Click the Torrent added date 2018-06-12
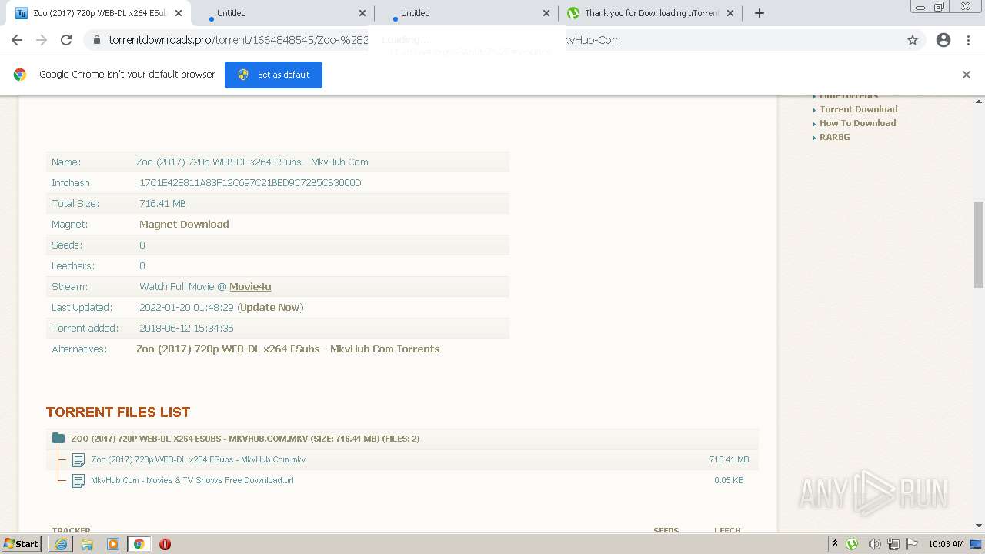 click(186, 329)
